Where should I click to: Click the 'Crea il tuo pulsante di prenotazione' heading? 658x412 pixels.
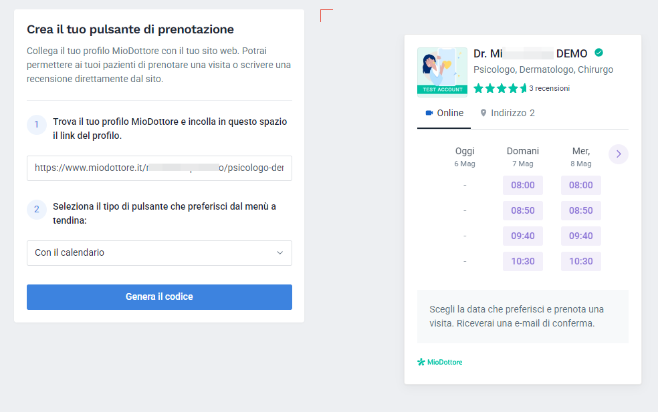[130, 29]
